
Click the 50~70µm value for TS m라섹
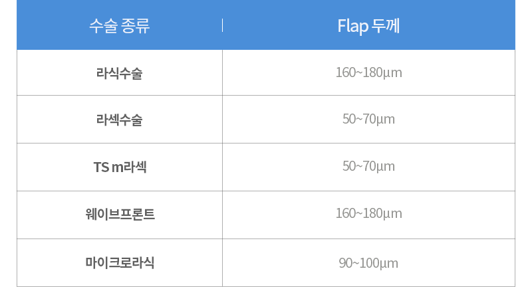pos(368,167)
